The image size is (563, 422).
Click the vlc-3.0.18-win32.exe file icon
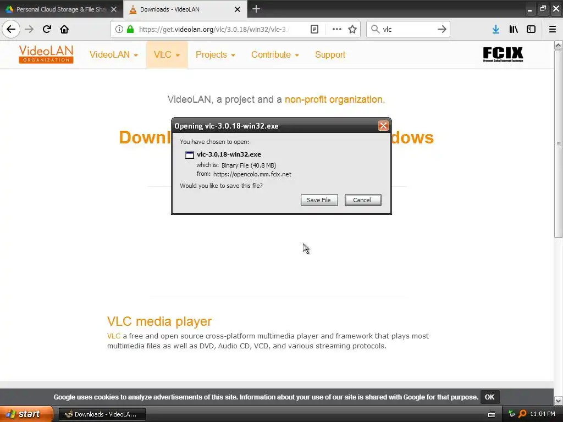[x=190, y=154]
